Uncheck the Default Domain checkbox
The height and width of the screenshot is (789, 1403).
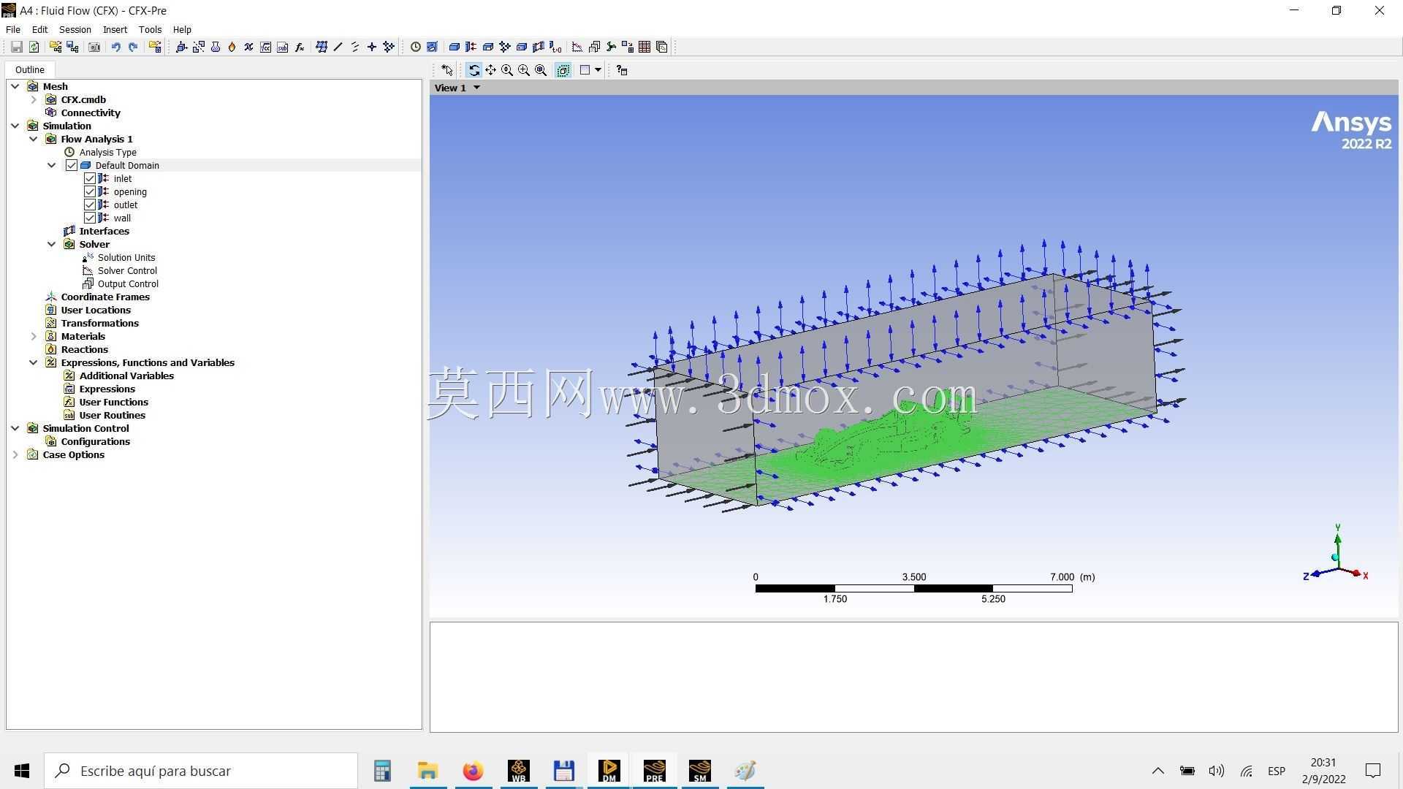pos(72,165)
